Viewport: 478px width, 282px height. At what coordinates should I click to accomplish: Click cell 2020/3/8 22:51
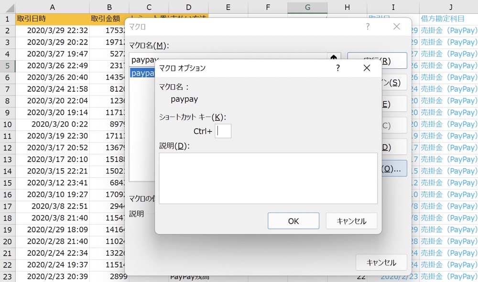tap(53, 206)
